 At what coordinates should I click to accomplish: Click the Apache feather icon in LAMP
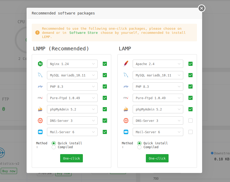[126, 64]
